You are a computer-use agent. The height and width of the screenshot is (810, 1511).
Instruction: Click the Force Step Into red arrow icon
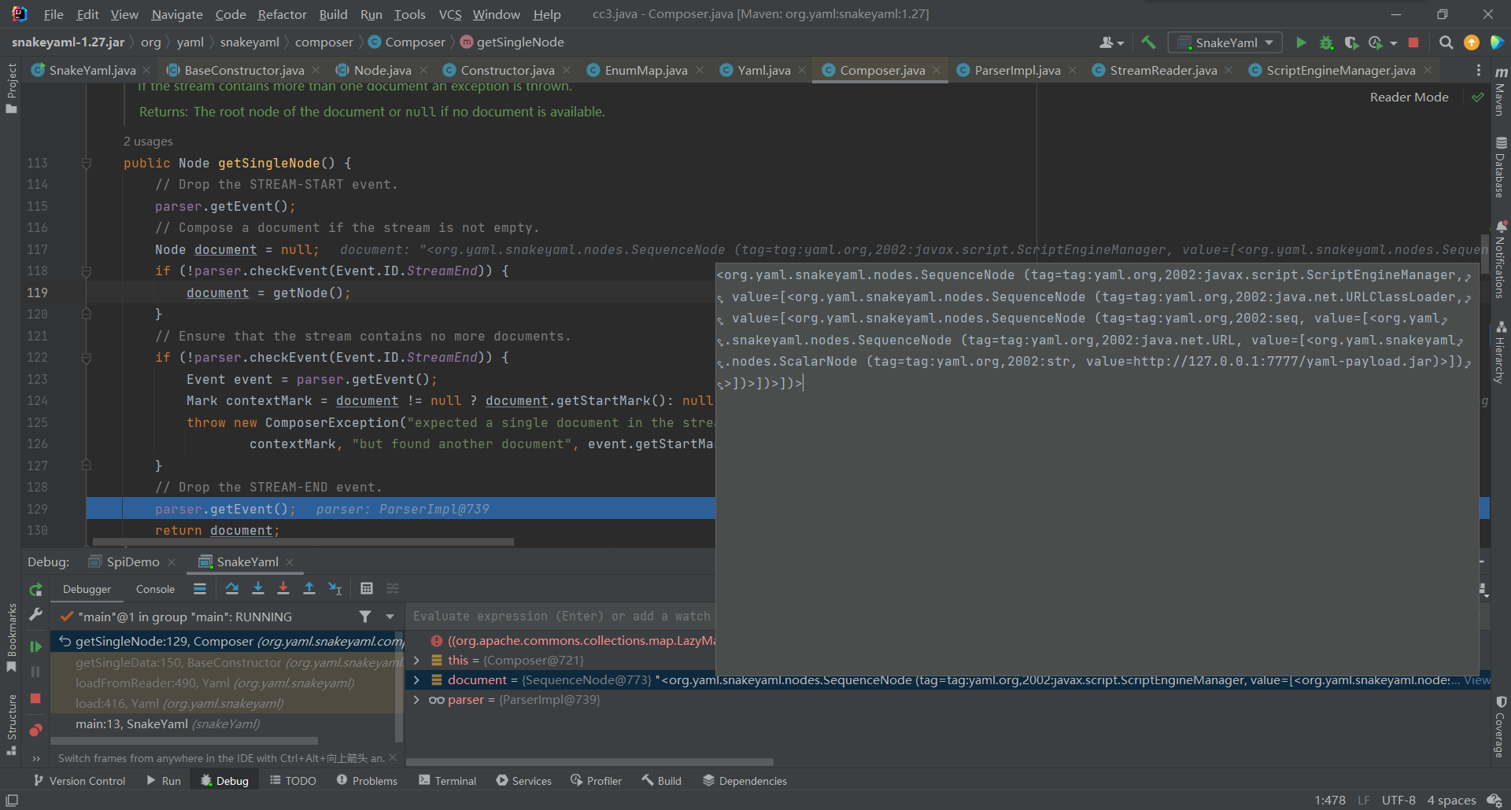(283, 588)
